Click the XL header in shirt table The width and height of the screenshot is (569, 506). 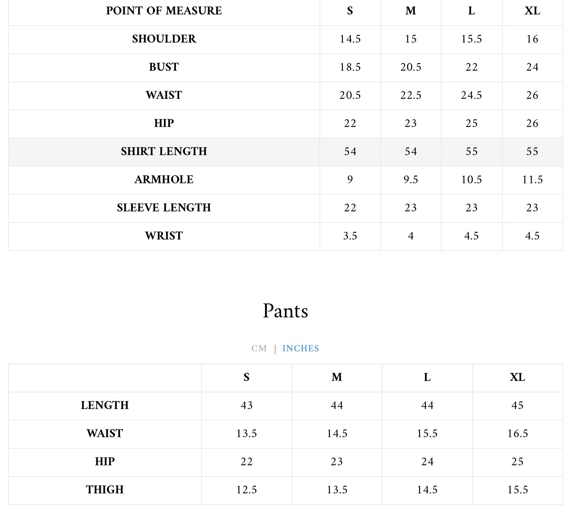(x=532, y=11)
